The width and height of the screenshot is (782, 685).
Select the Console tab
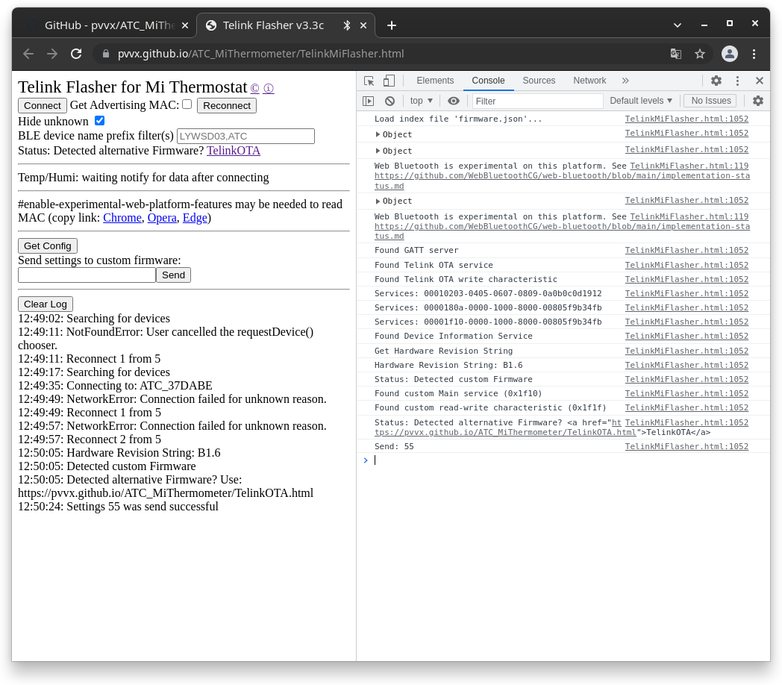(x=488, y=81)
